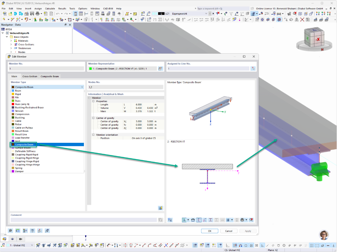Click the view in X direction icon
This screenshot has height=252, width=337.
[x=318, y=14]
